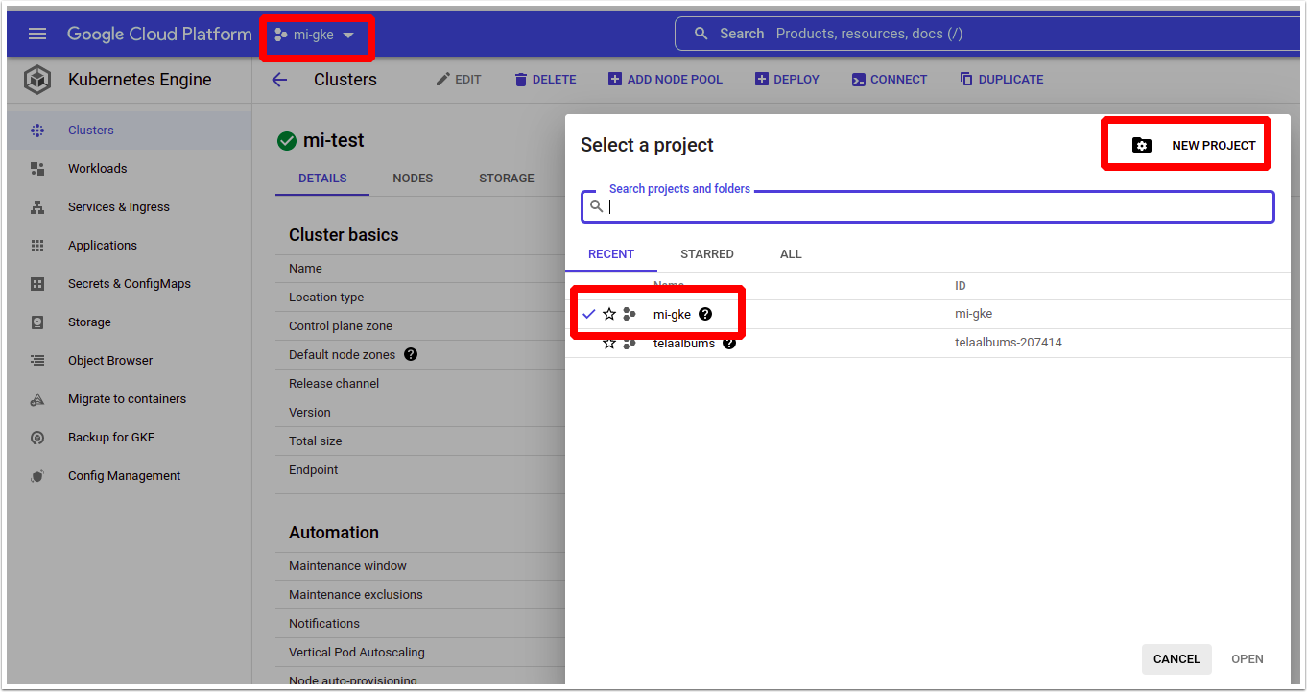The image size is (1307, 692).
Task: Open the hamburger navigation menu
Action: pyautogui.click(x=37, y=34)
